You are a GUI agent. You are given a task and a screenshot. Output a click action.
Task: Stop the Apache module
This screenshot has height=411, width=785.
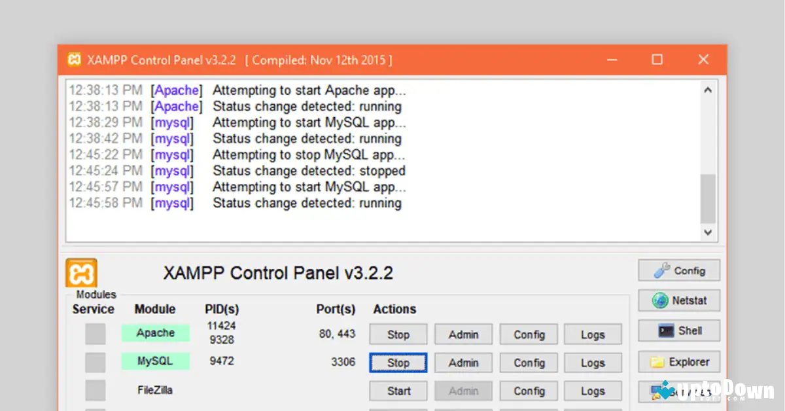point(398,334)
